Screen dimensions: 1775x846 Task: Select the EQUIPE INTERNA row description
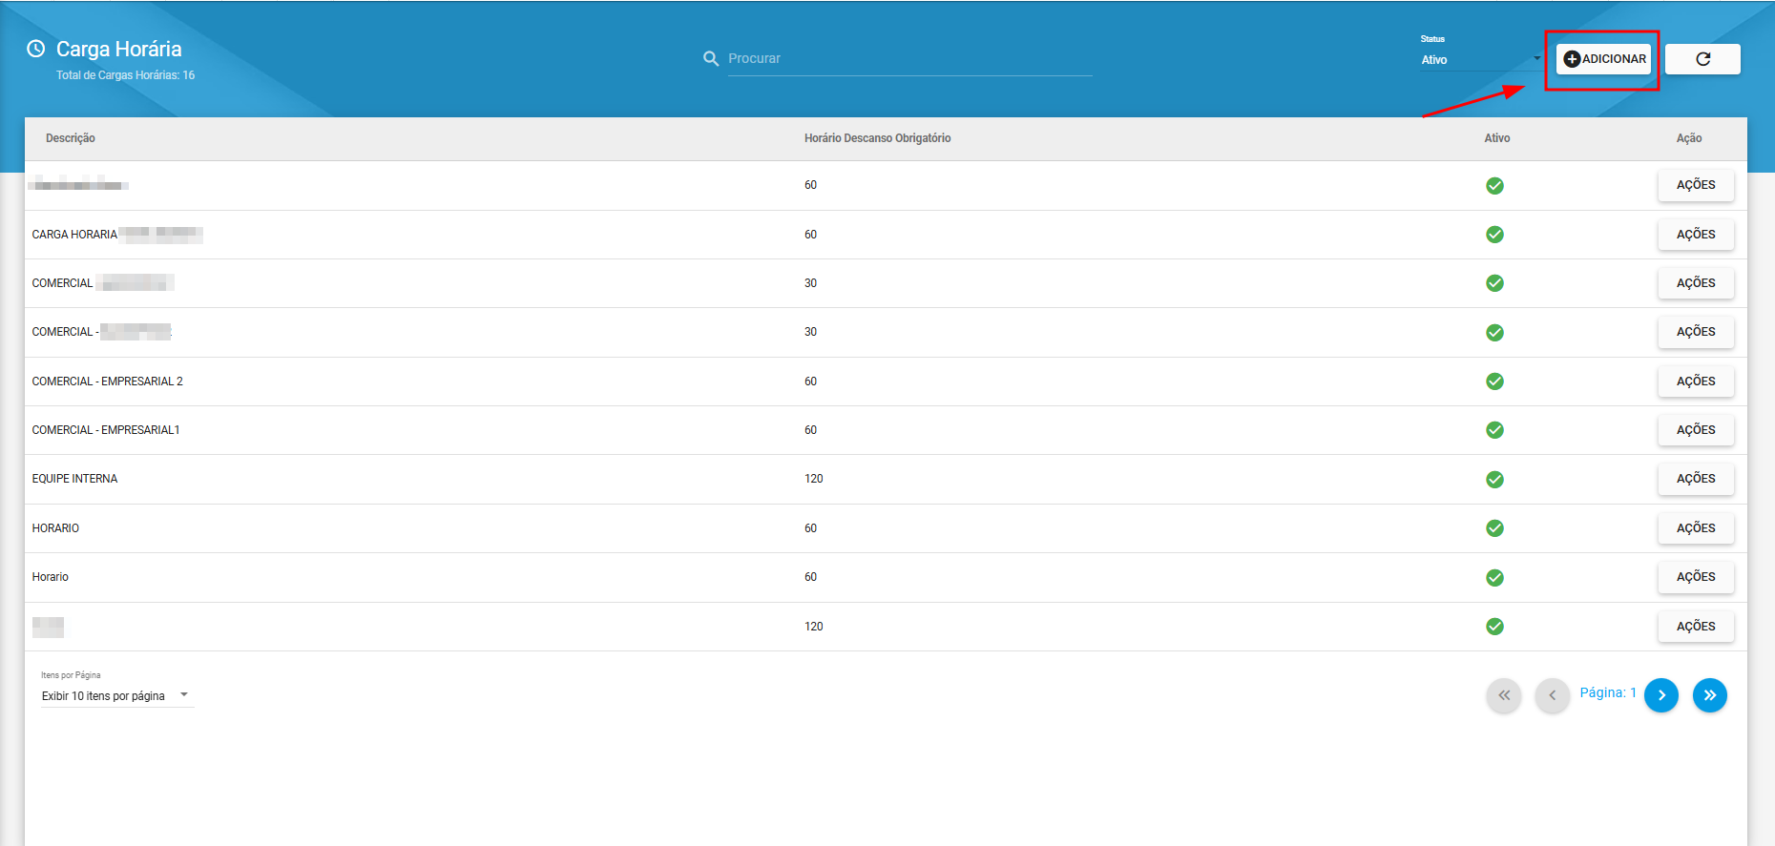(74, 479)
